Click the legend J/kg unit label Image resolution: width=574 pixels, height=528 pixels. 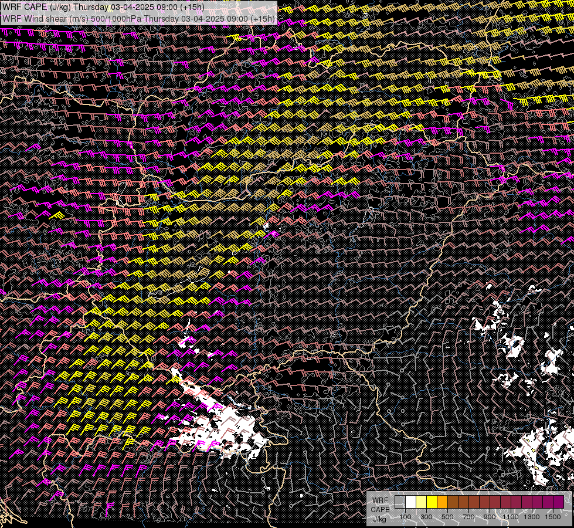pos(380,520)
